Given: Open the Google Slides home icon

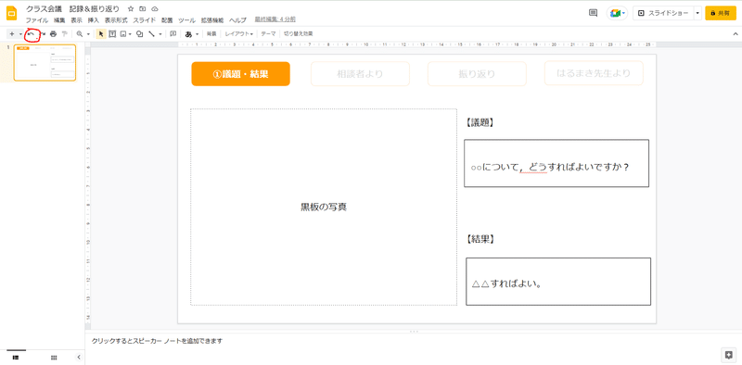Looking at the screenshot, I should click(x=11, y=13).
